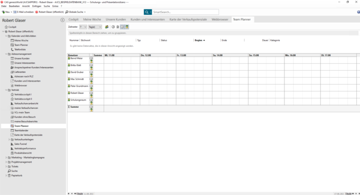Collapse the Vertrieb folder
This screenshot has height=195, width=360.
tap(6, 90)
